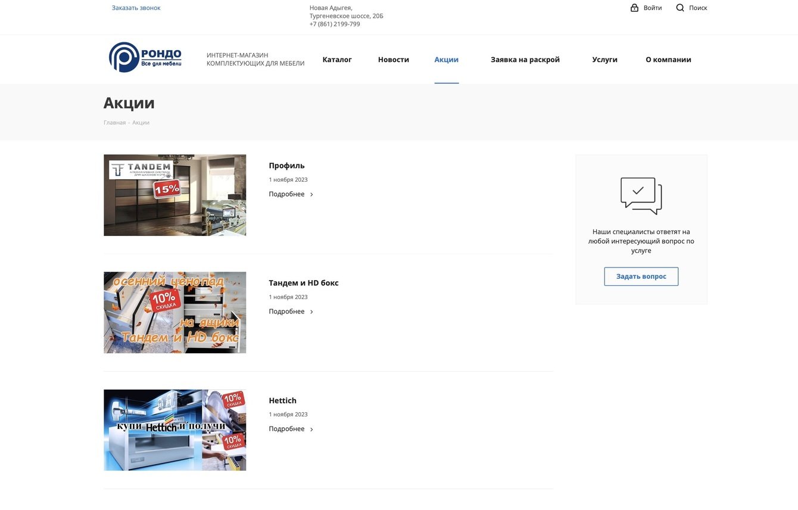This screenshot has height=510, width=798.
Task: Click Подробнее under Профиль
Action: (x=286, y=194)
